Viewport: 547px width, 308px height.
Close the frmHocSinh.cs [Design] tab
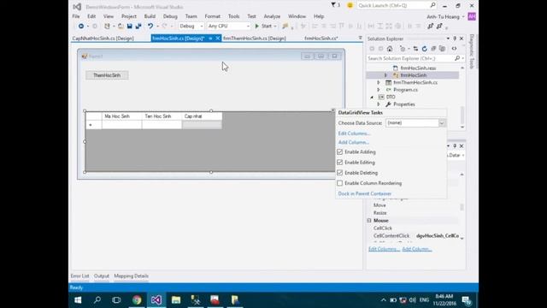coord(218,38)
